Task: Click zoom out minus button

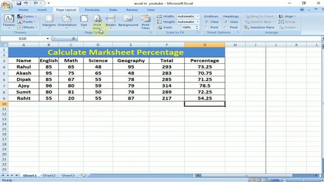Action: [285, 180]
